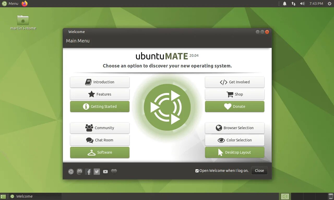This screenshot has height=200, width=334.
Task: Launch Firefox from the top panel
Action: point(25,4)
